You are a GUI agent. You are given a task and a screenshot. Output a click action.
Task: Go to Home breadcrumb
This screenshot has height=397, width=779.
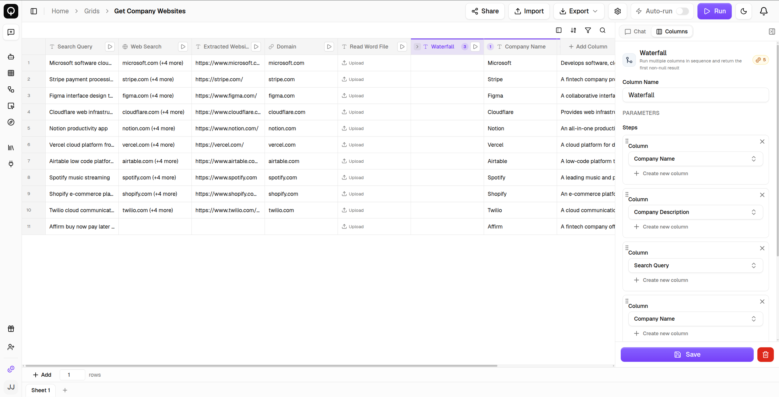point(60,11)
